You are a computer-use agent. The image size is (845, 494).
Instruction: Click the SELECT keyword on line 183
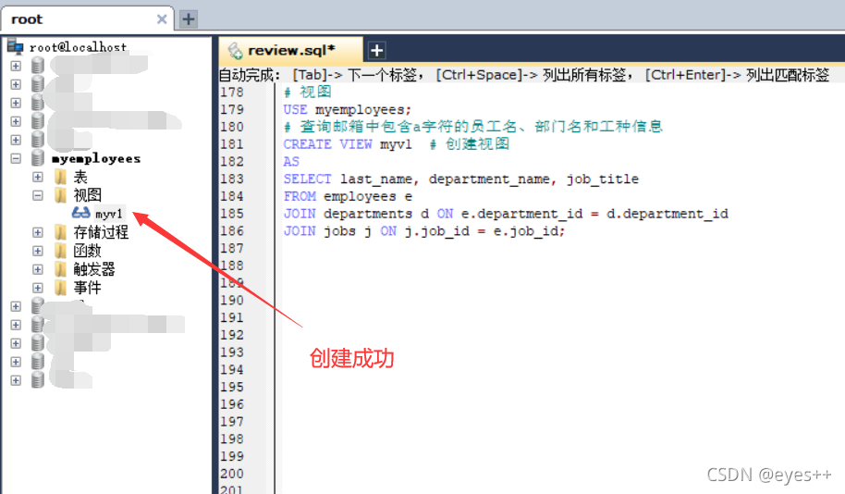coord(308,179)
